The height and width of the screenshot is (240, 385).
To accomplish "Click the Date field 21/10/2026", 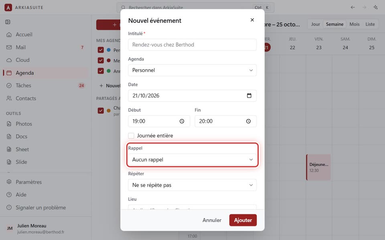I will [192, 96].
